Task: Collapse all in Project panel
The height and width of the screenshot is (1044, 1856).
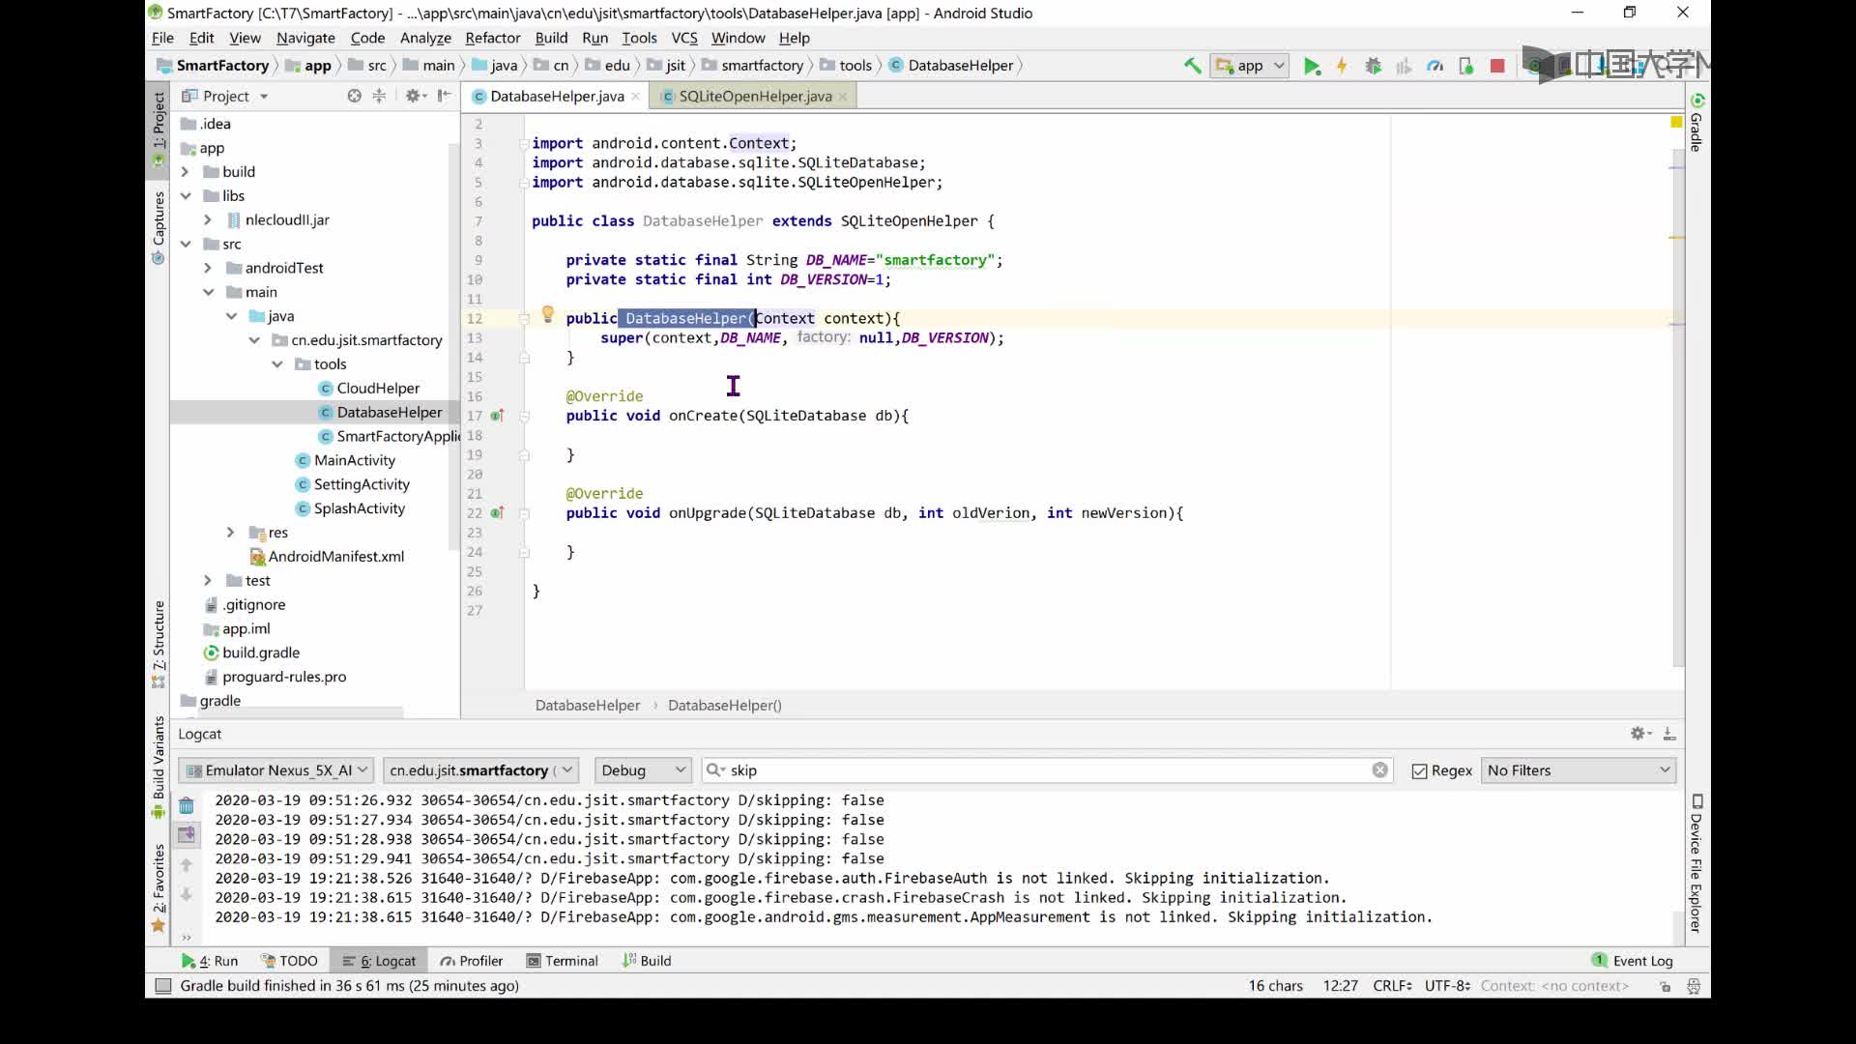Action: coord(379,96)
